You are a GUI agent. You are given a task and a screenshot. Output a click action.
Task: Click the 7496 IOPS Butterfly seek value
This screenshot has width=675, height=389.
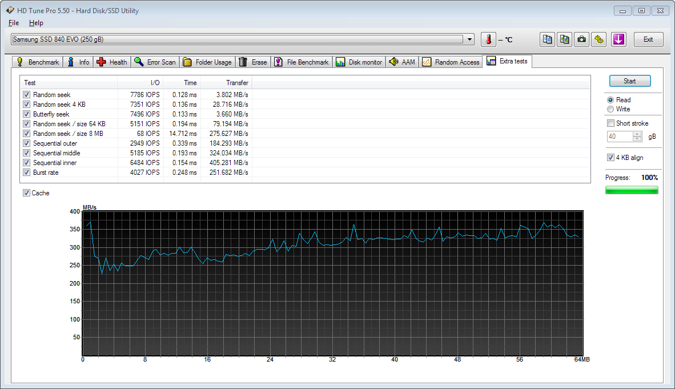pos(144,114)
